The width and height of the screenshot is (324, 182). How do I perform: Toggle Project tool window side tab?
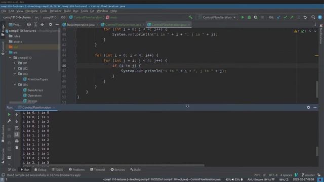click(x=3, y=29)
